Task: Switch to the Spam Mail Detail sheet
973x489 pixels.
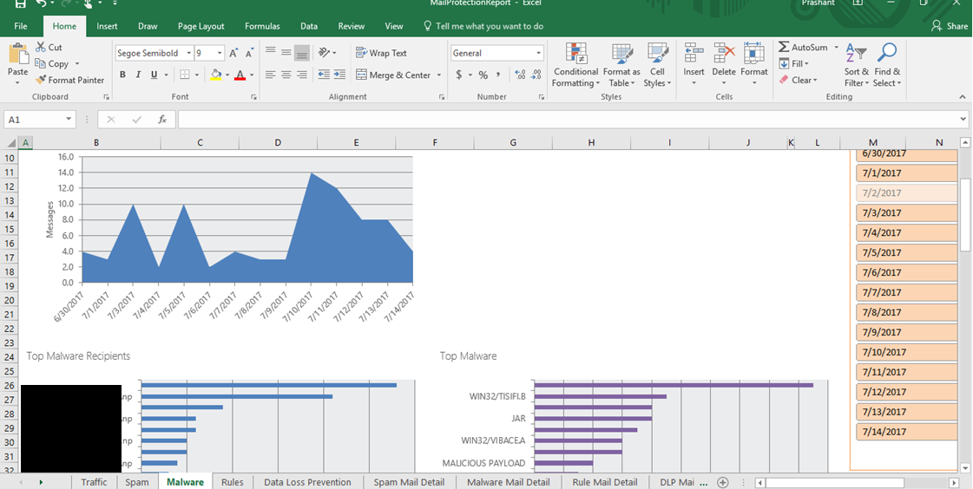Action: click(x=409, y=482)
